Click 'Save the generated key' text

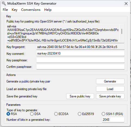coord(22,96)
